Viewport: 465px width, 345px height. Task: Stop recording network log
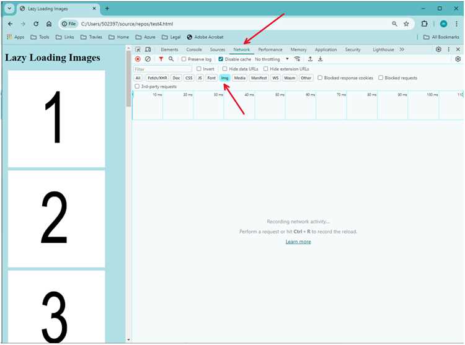pyautogui.click(x=138, y=59)
